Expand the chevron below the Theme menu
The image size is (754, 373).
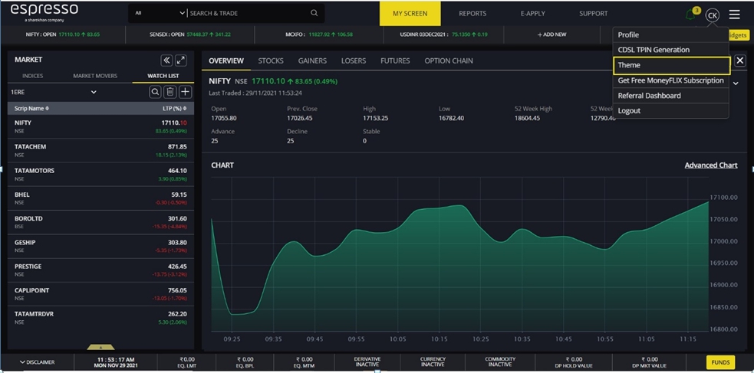[736, 83]
